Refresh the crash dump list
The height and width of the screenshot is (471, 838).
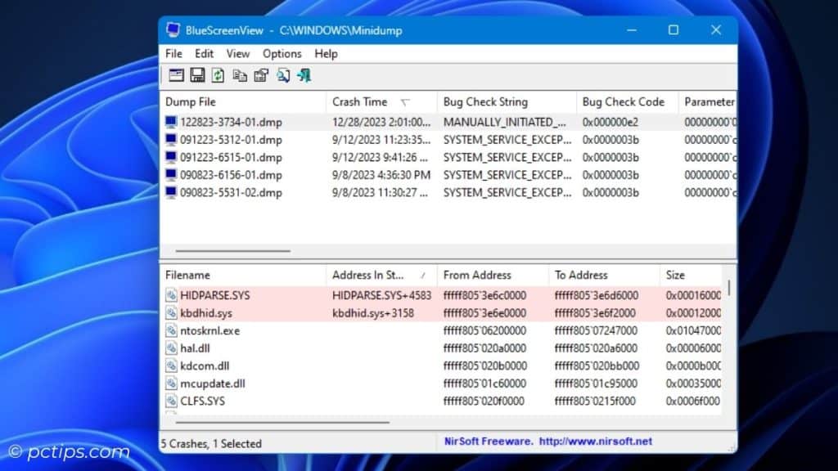pyautogui.click(x=218, y=75)
